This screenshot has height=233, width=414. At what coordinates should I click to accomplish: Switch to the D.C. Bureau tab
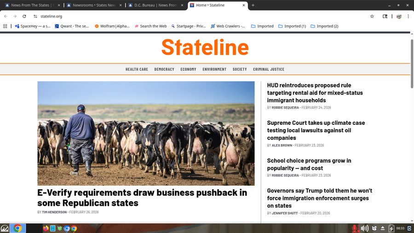[154, 5]
